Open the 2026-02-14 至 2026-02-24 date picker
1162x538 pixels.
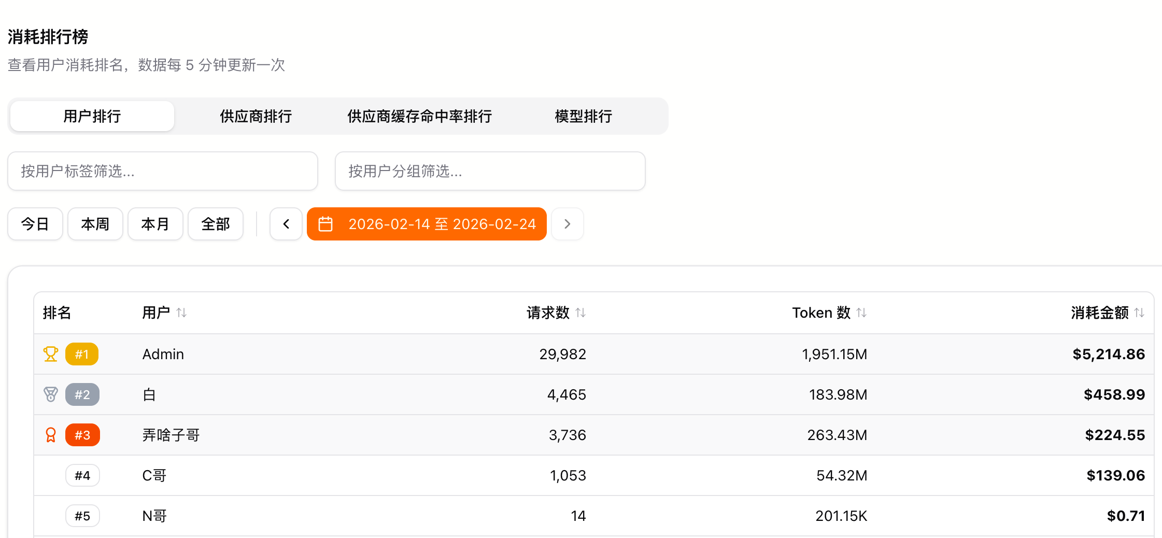[x=442, y=224]
